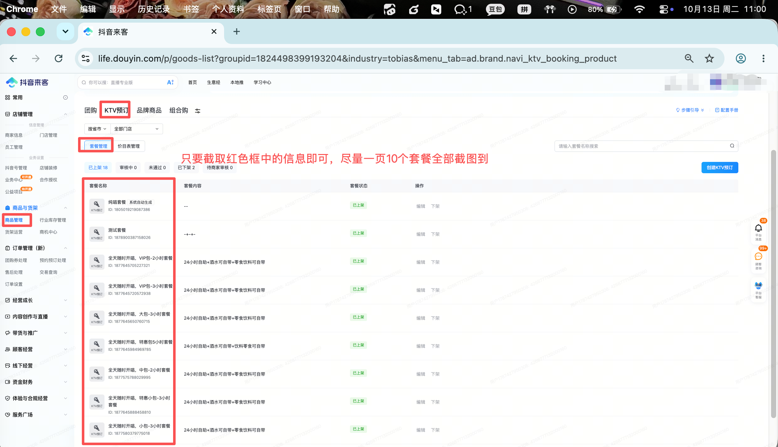Screen dimensions: 778x447
Task: Switch to the 品牌商品 tab
Action: click(149, 110)
